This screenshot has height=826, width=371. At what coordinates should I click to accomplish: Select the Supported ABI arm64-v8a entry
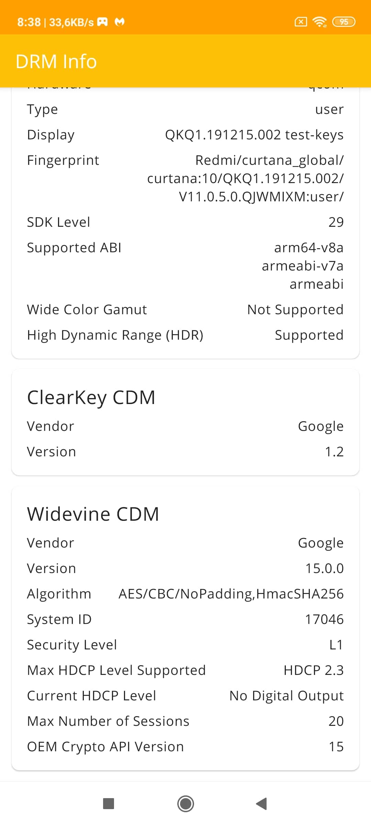coord(309,247)
